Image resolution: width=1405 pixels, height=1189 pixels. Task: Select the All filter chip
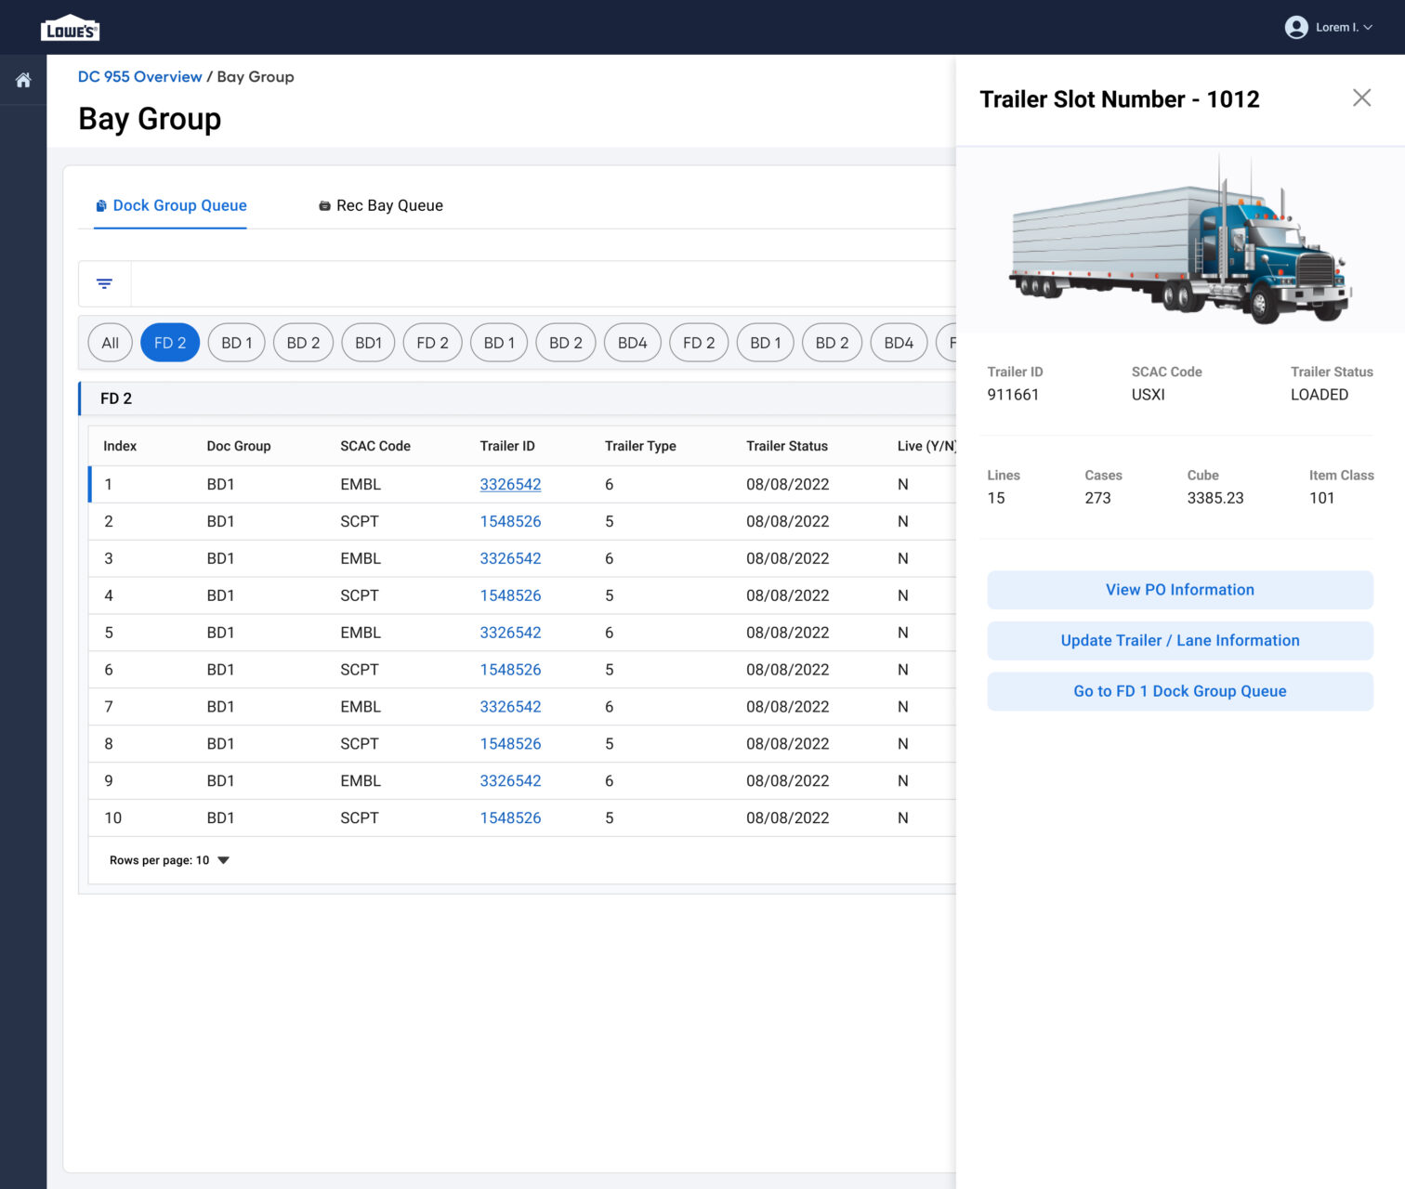[x=110, y=343]
